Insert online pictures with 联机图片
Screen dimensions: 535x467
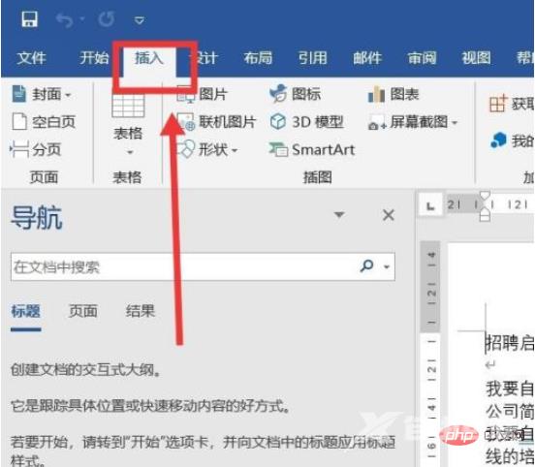[216, 122]
